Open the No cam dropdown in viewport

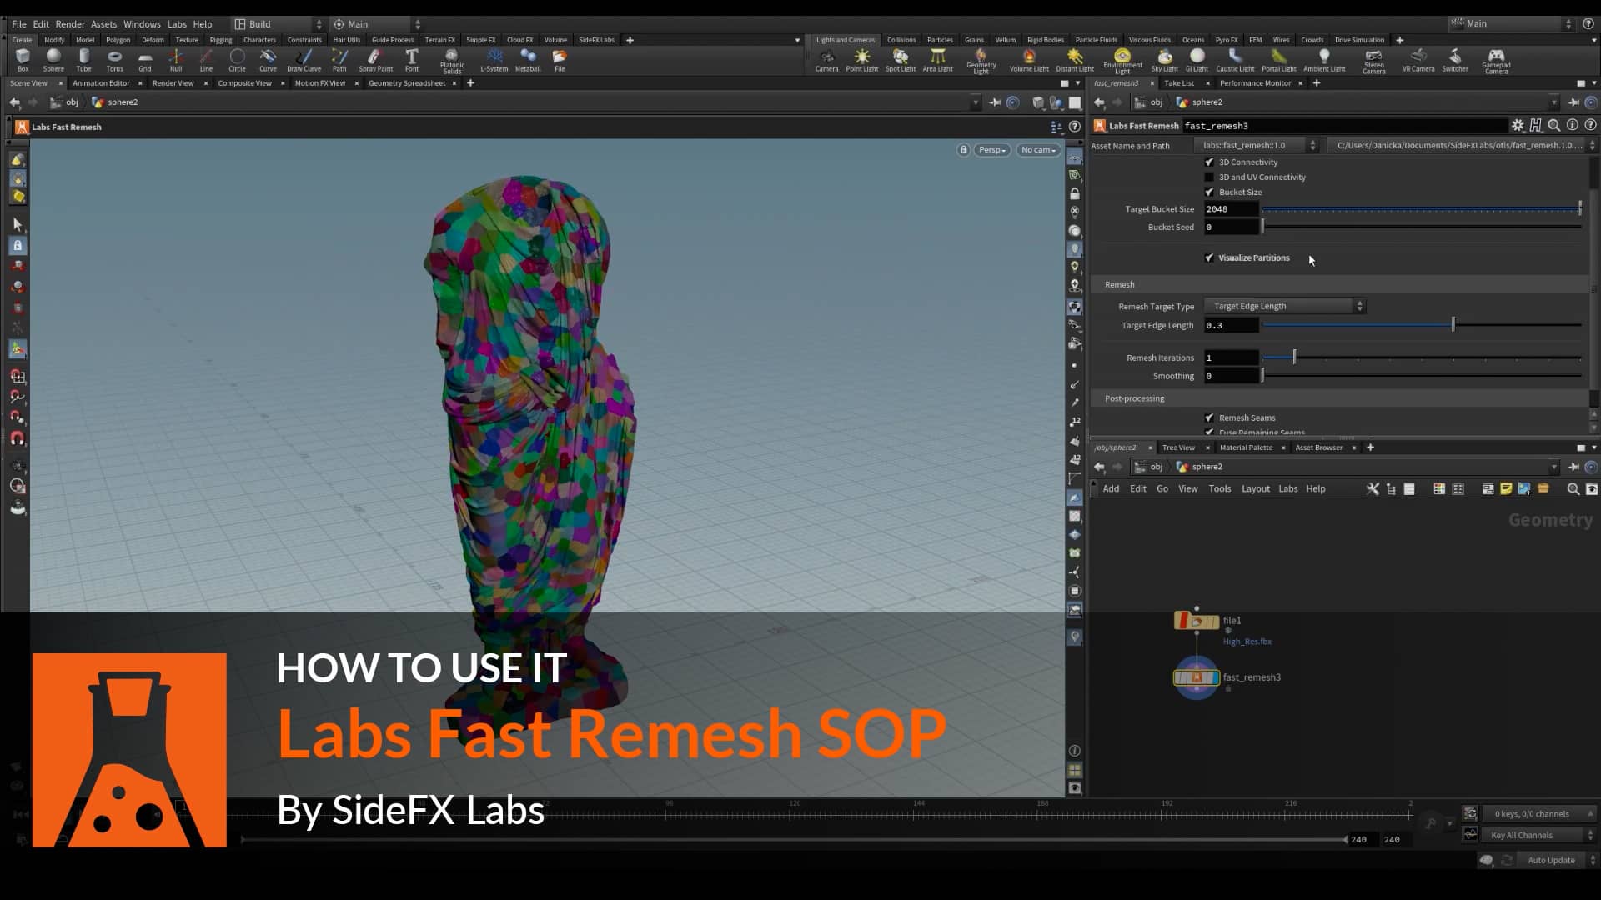pyautogui.click(x=1037, y=149)
